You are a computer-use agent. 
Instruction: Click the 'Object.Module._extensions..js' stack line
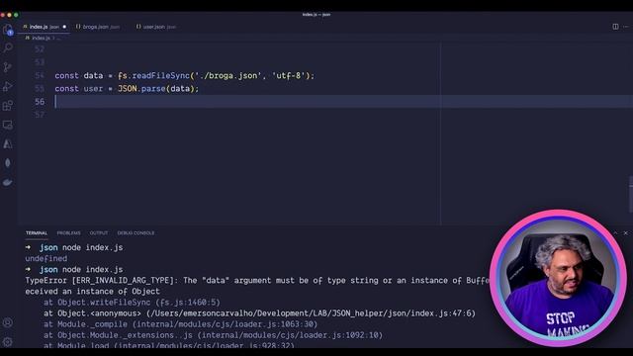click(213, 335)
